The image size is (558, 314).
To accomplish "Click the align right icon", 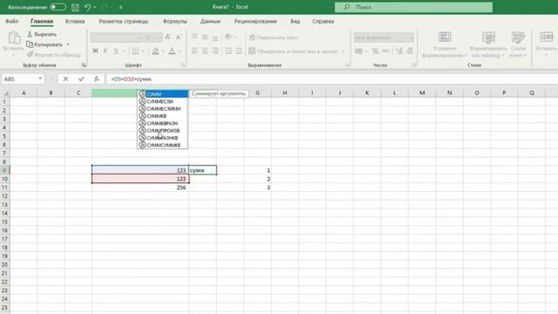I will [215, 51].
